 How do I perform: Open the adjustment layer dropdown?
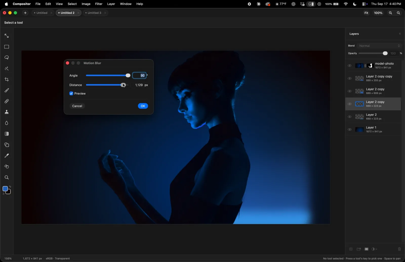click(374, 249)
